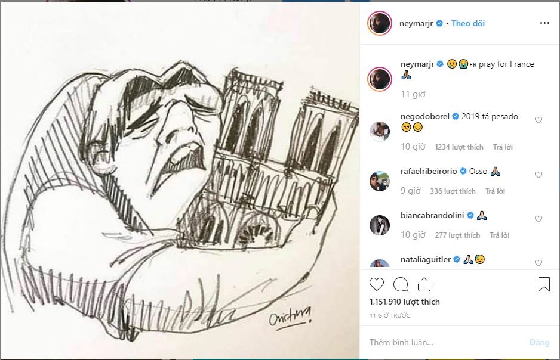Reply to biancabrandolini's comment with Trả lời

coord(499,235)
